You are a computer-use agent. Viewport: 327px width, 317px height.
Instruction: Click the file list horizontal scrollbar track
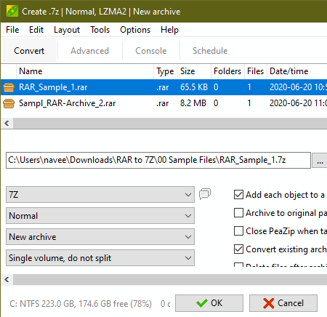click(x=170, y=123)
